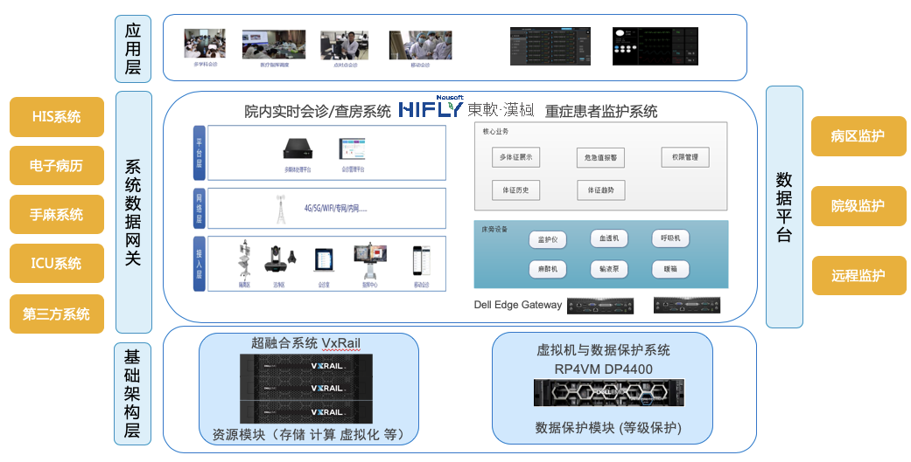Select the 院级监护 button
The height and width of the screenshot is (462, 911).
pyautogui.click(x=858, y=206)
